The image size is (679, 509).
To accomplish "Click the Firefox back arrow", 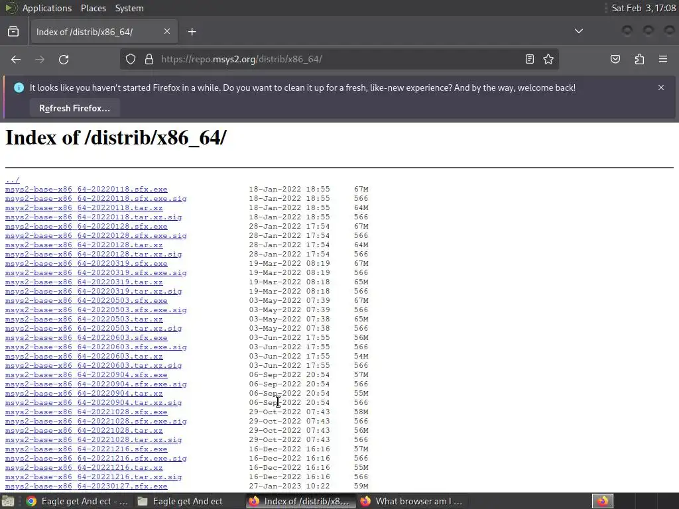I will click(x=16, y=59).
